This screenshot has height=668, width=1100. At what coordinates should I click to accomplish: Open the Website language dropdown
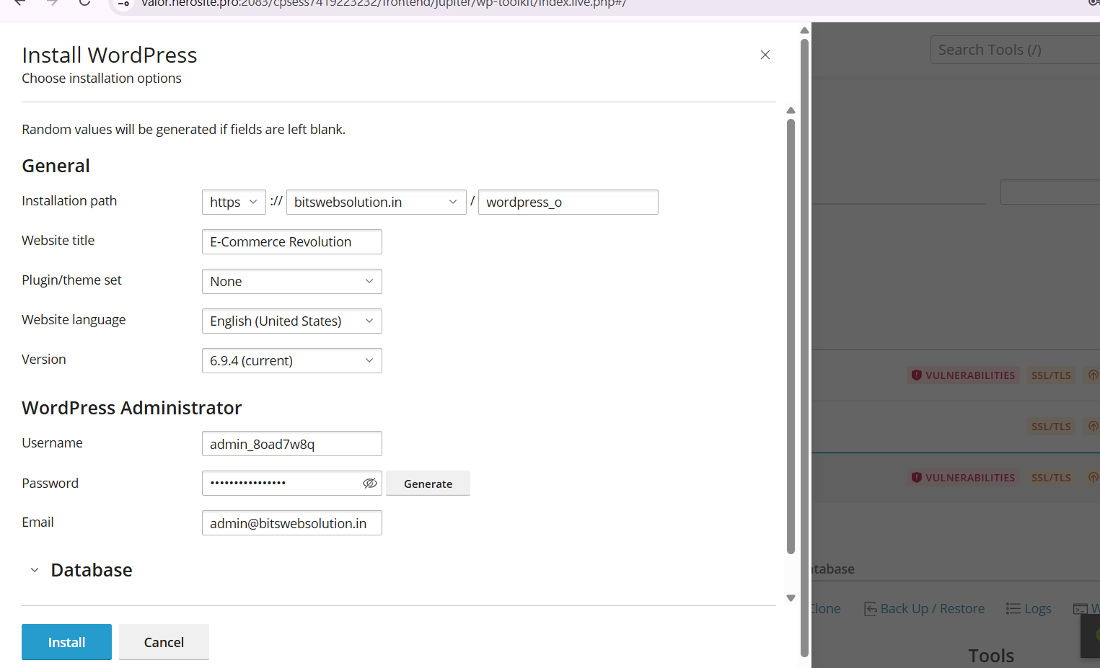point(291,321)
